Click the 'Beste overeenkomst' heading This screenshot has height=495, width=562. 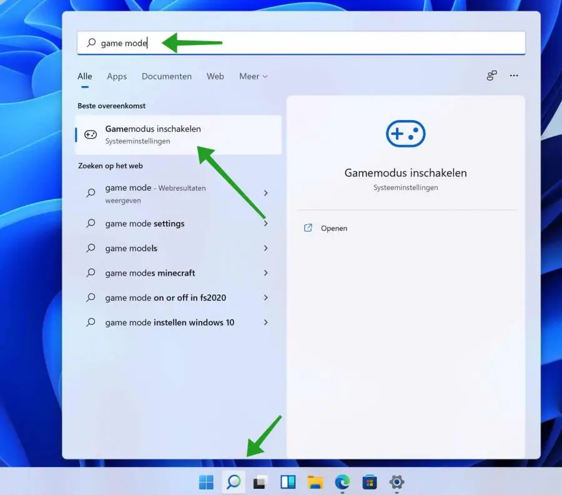pyautogui.click(x=112, y=106)
